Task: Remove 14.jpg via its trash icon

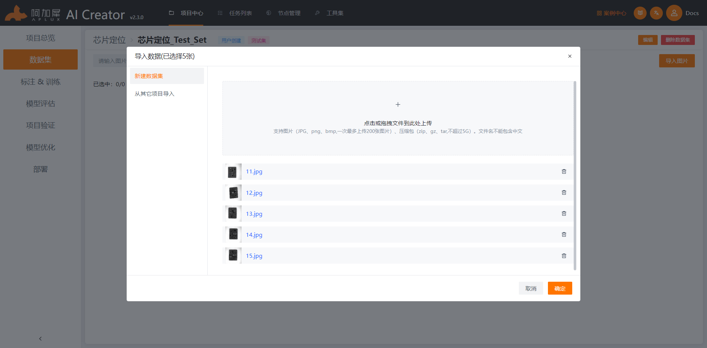Action: 564,235
